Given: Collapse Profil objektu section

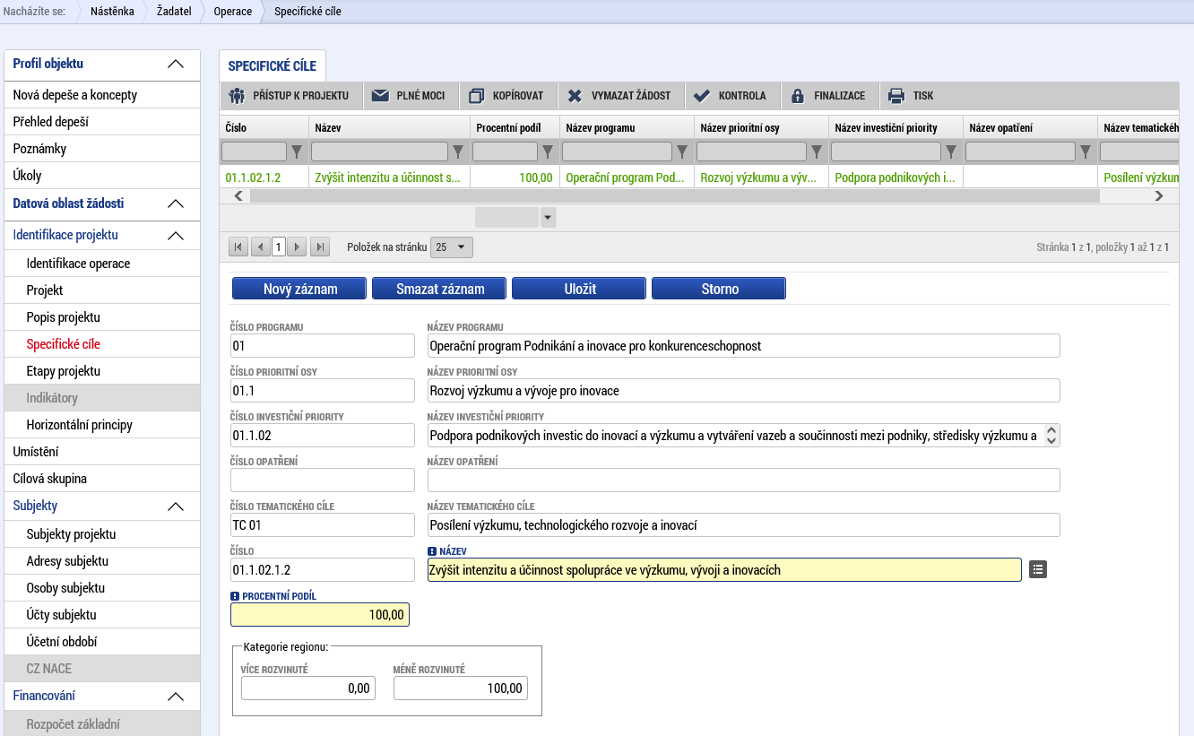Looking at the screenshot, I should coord(176,64).
